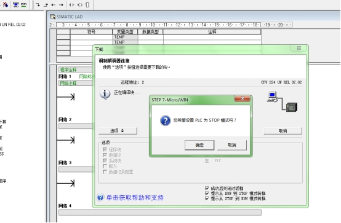Image resolution: width=341 pixels, height=223 pixels.
Task: Toggle the 程序块 checkbox
Action: (x=105, y=149)
